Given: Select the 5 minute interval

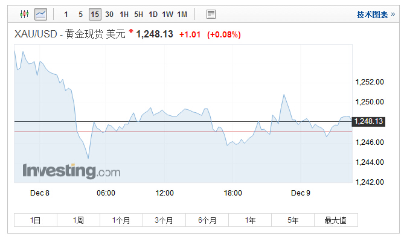Looking at the screenshot, I should click(80, 14).
